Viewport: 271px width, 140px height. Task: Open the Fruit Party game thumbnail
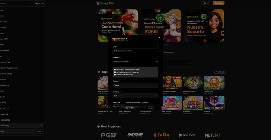(193, 103)
